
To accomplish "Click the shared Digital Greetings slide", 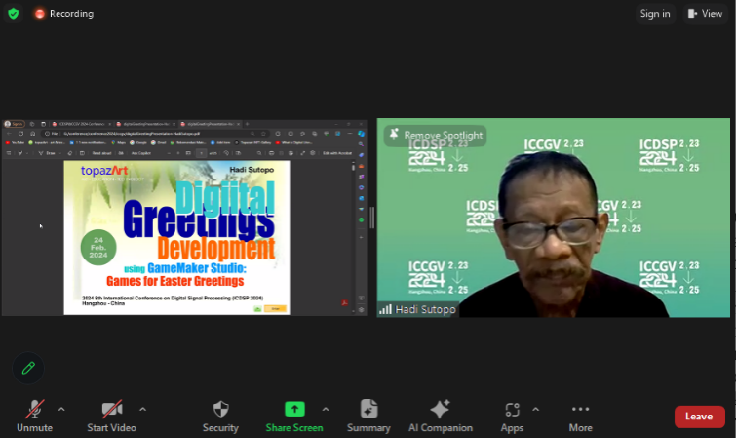I will coord(176,237).
